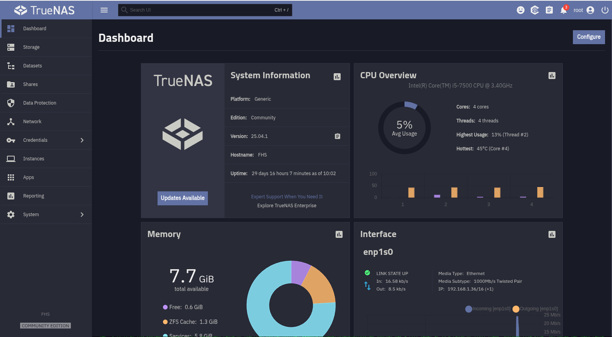
Task: Toggle the Incoming [enp1s0] legend entry
Action: (x=488, y=309)
